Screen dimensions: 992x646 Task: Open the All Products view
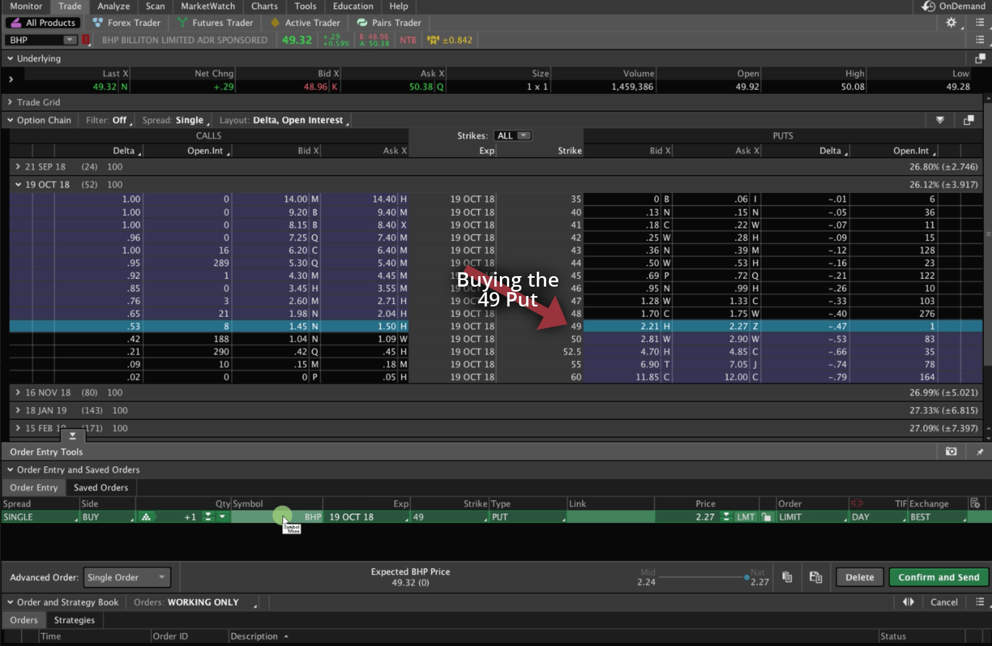(43, 23)
